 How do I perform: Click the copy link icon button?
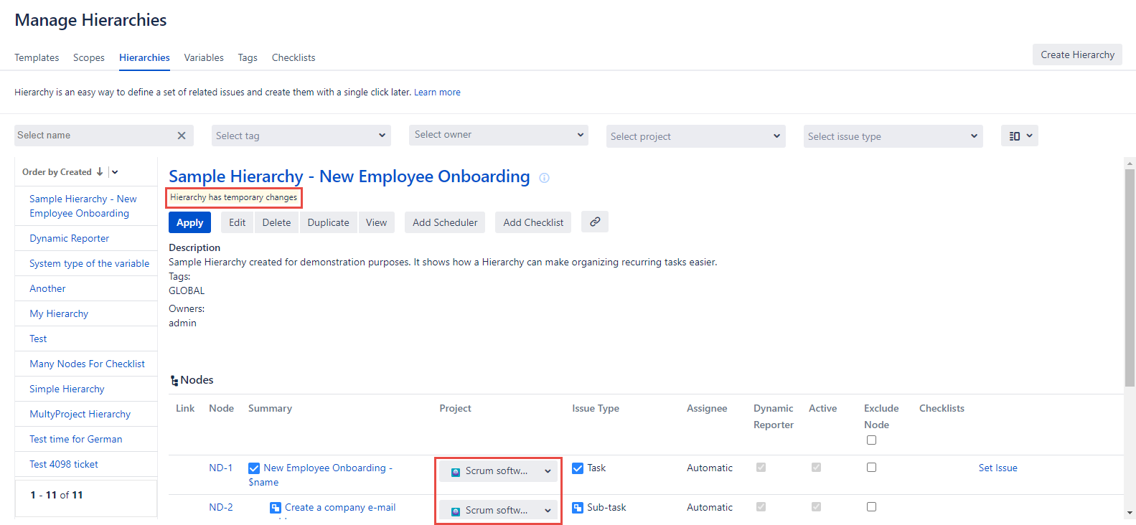click(x=595, y=222)
